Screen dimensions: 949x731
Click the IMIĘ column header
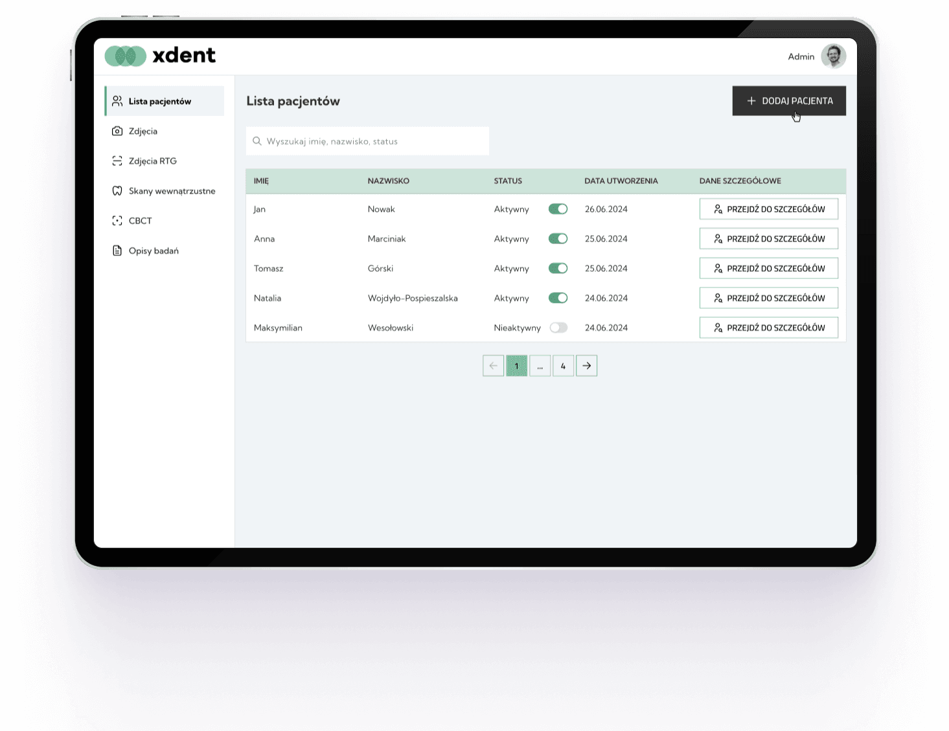pos(261,181)
